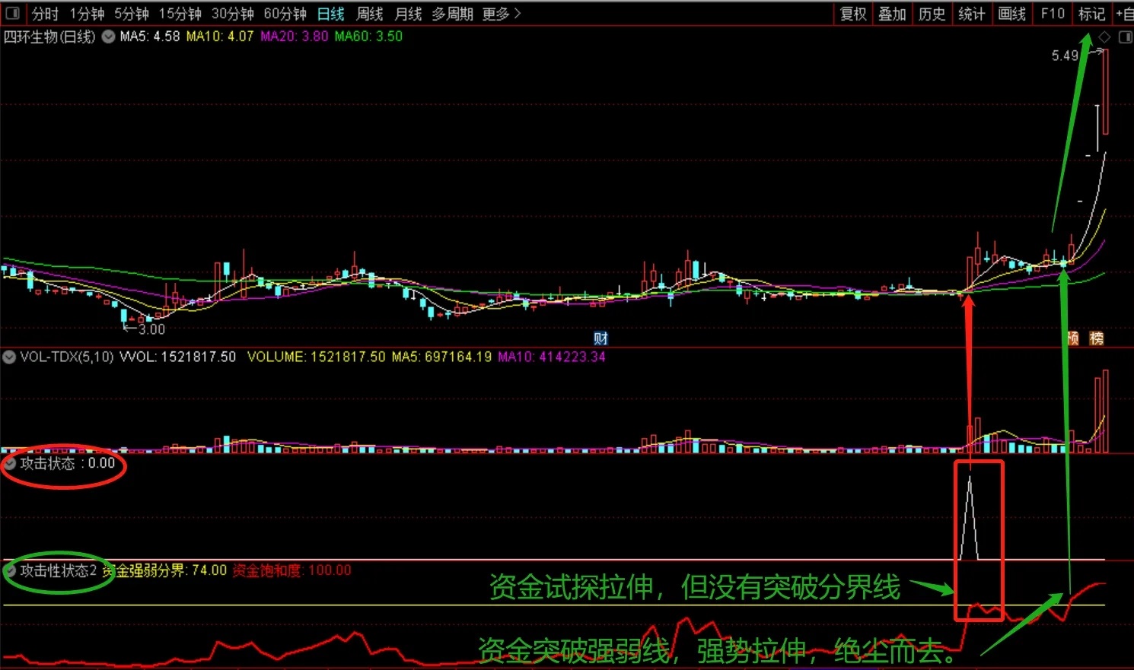Expand the 更多 period options
The width and height of the screenshot is (1134, 670).
[502, 14]
